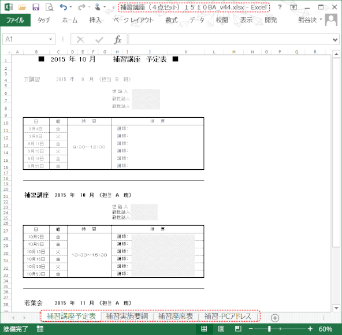Click the macro recording icon in status bar

[40, 329]
